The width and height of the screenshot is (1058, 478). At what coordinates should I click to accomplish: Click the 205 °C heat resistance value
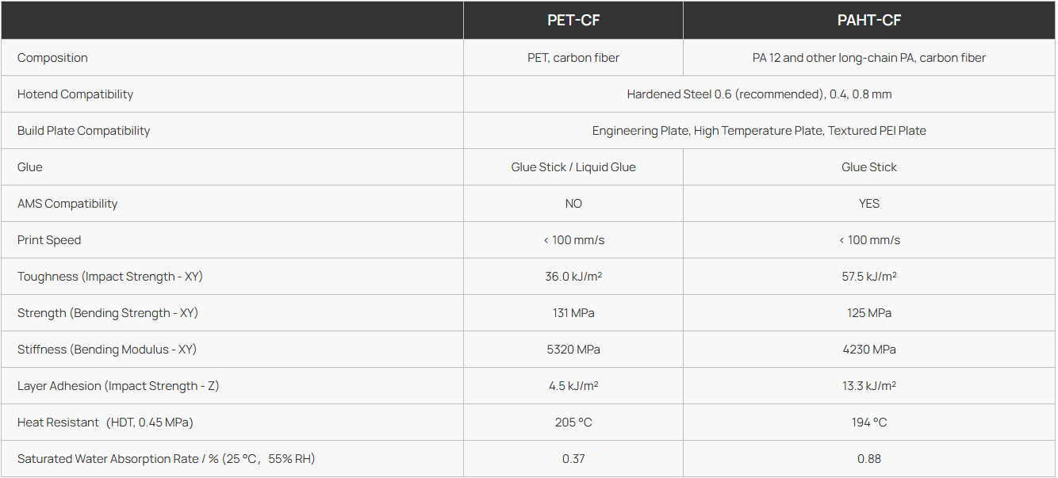tap(573, 423)
